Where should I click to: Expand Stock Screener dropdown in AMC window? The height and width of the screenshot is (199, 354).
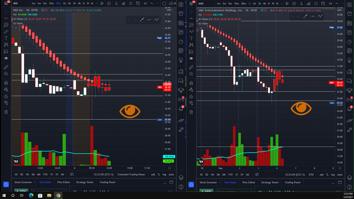[x=219, y=182]
